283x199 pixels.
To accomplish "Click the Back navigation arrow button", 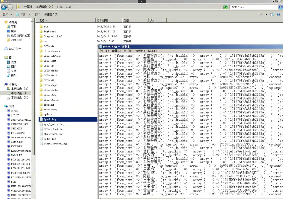I will [4, 7].
